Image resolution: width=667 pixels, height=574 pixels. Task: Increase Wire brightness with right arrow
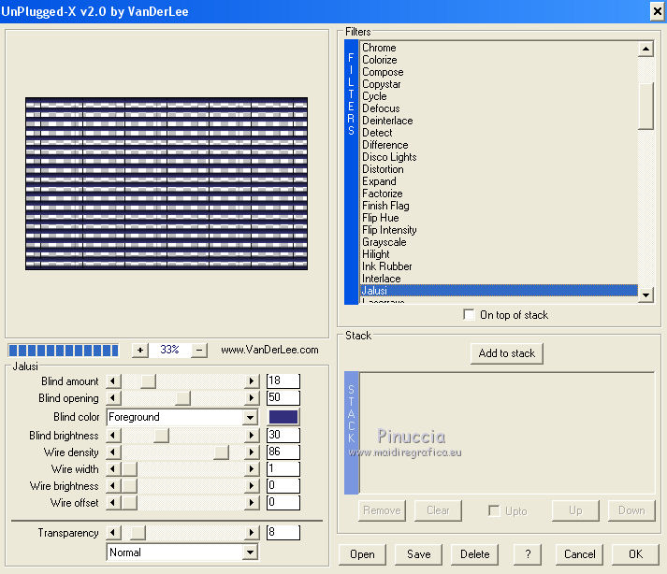point(252,485)
